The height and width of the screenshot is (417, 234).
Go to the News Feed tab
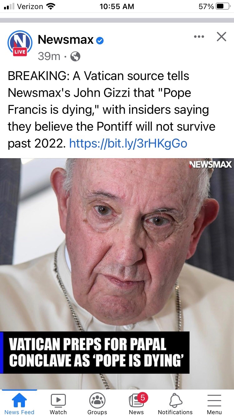[x=19, y=404]
